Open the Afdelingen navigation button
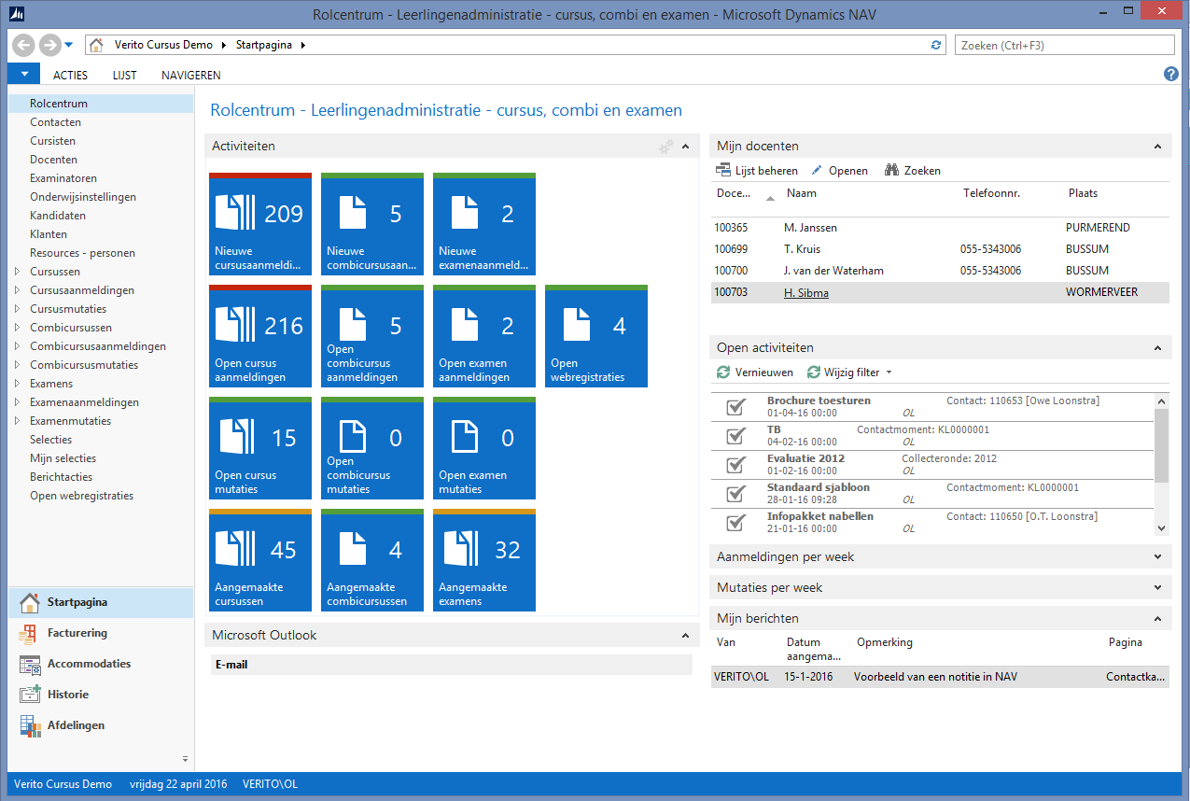 tap(101, 725)
